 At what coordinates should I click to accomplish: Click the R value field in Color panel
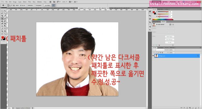click(171, 12)
